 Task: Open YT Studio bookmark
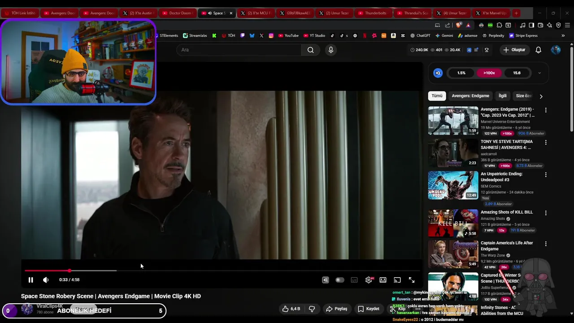point(314,35)
